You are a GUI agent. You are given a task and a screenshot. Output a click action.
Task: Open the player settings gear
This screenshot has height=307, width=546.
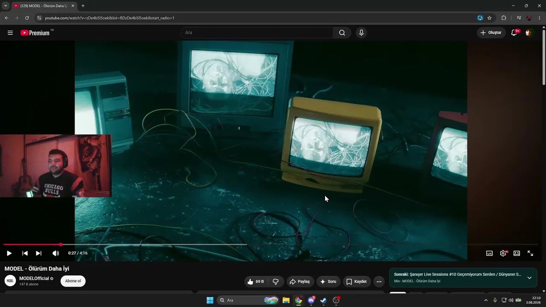(x=503, y=253)
